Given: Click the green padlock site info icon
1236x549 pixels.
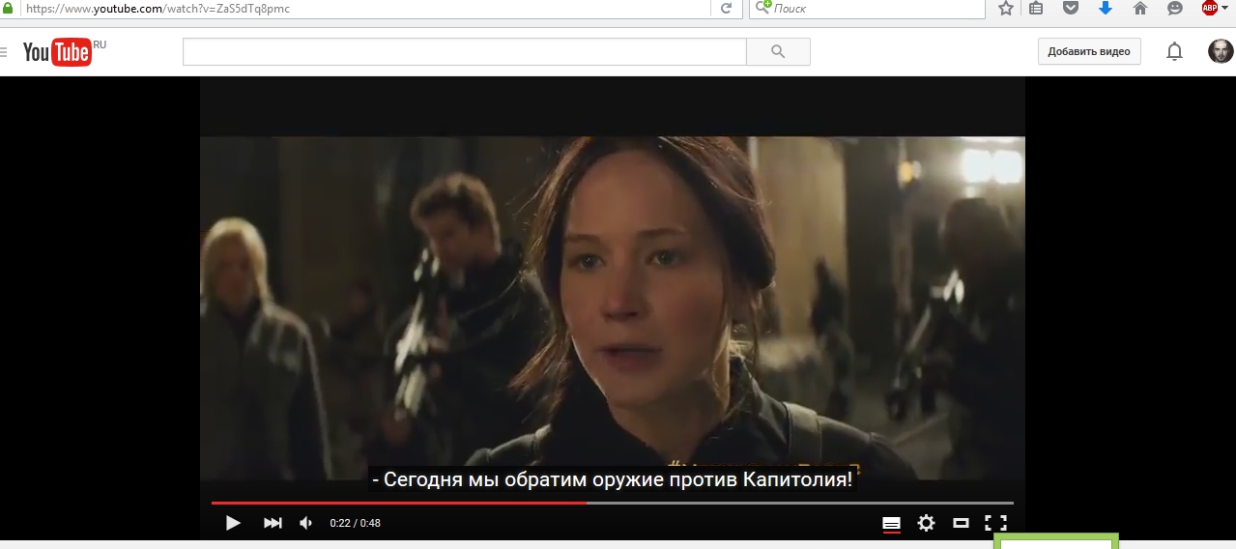Looking at the screenshot, I should 8,8.
